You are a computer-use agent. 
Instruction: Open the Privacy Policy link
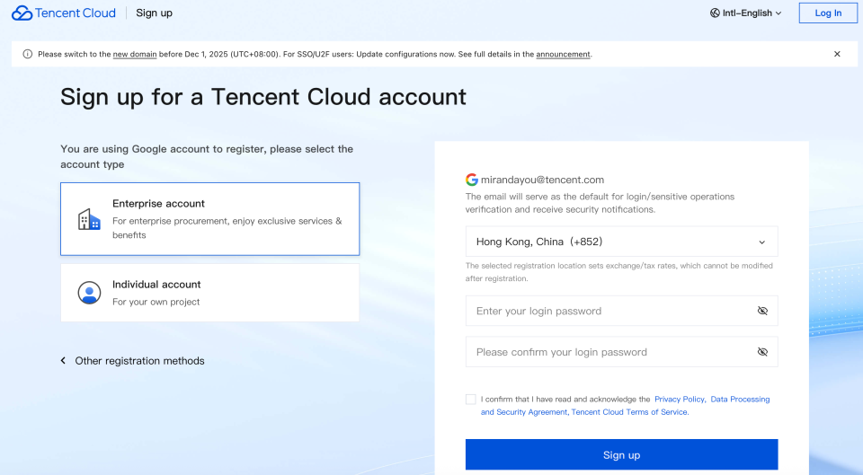tap(680, 400)
